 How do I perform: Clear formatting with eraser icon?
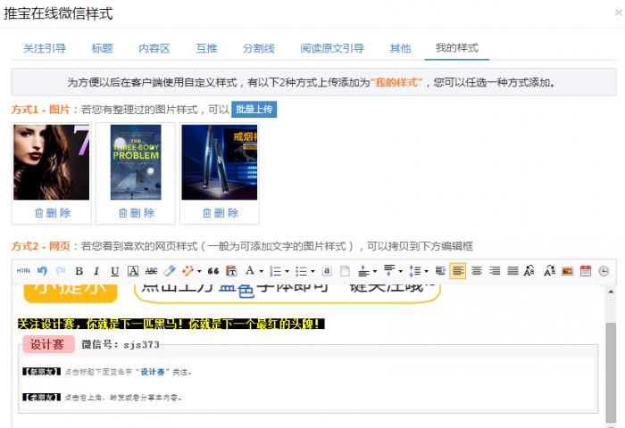170,271
